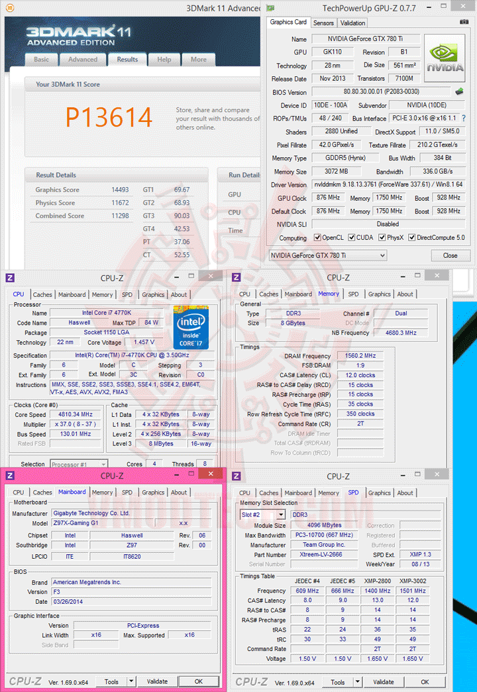Open the SPD tab in the Mainboard window

pyautogui.click(x=127, y=492)
